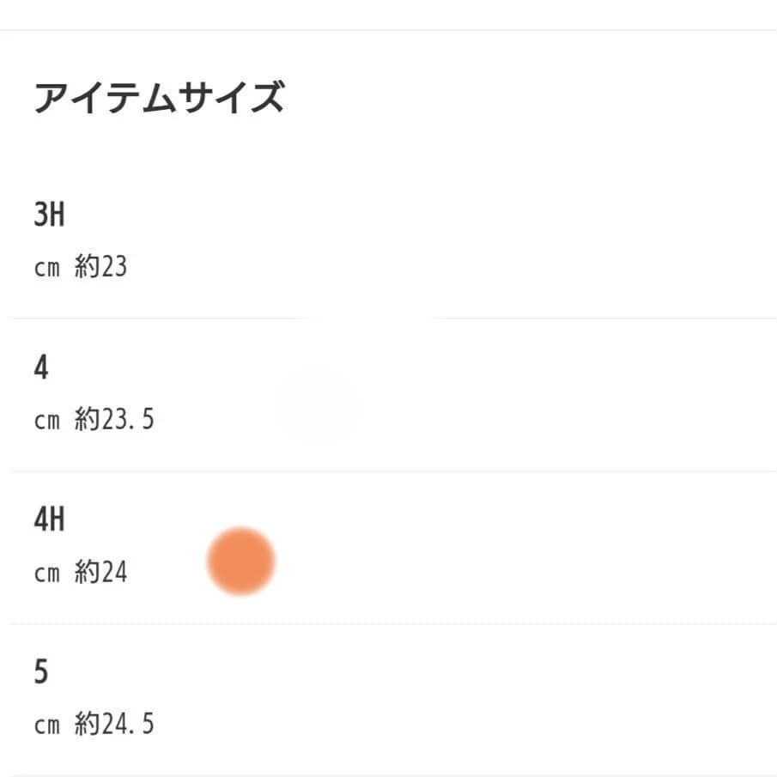
Task: Click the divider line above アイテムサイズ heading
Action: [x=388, y=30]
